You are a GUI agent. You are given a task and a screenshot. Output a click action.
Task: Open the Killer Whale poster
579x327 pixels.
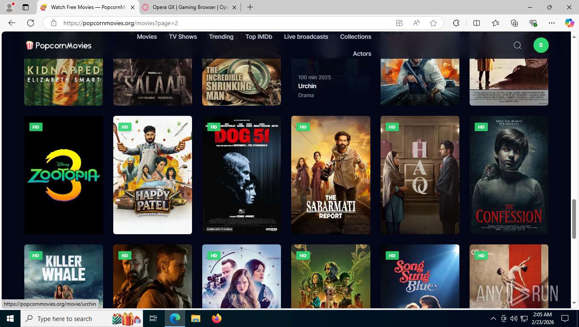[63, 276]
